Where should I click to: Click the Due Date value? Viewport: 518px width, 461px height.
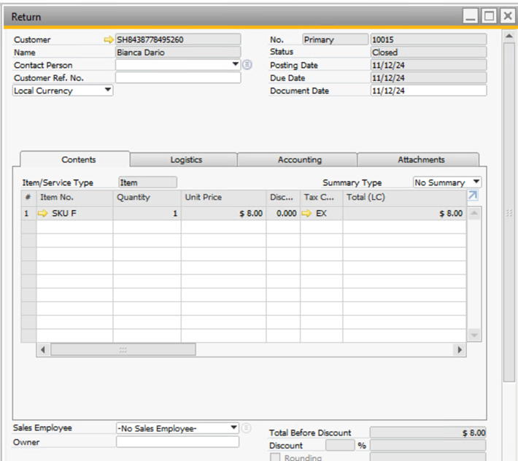point(428,78)
